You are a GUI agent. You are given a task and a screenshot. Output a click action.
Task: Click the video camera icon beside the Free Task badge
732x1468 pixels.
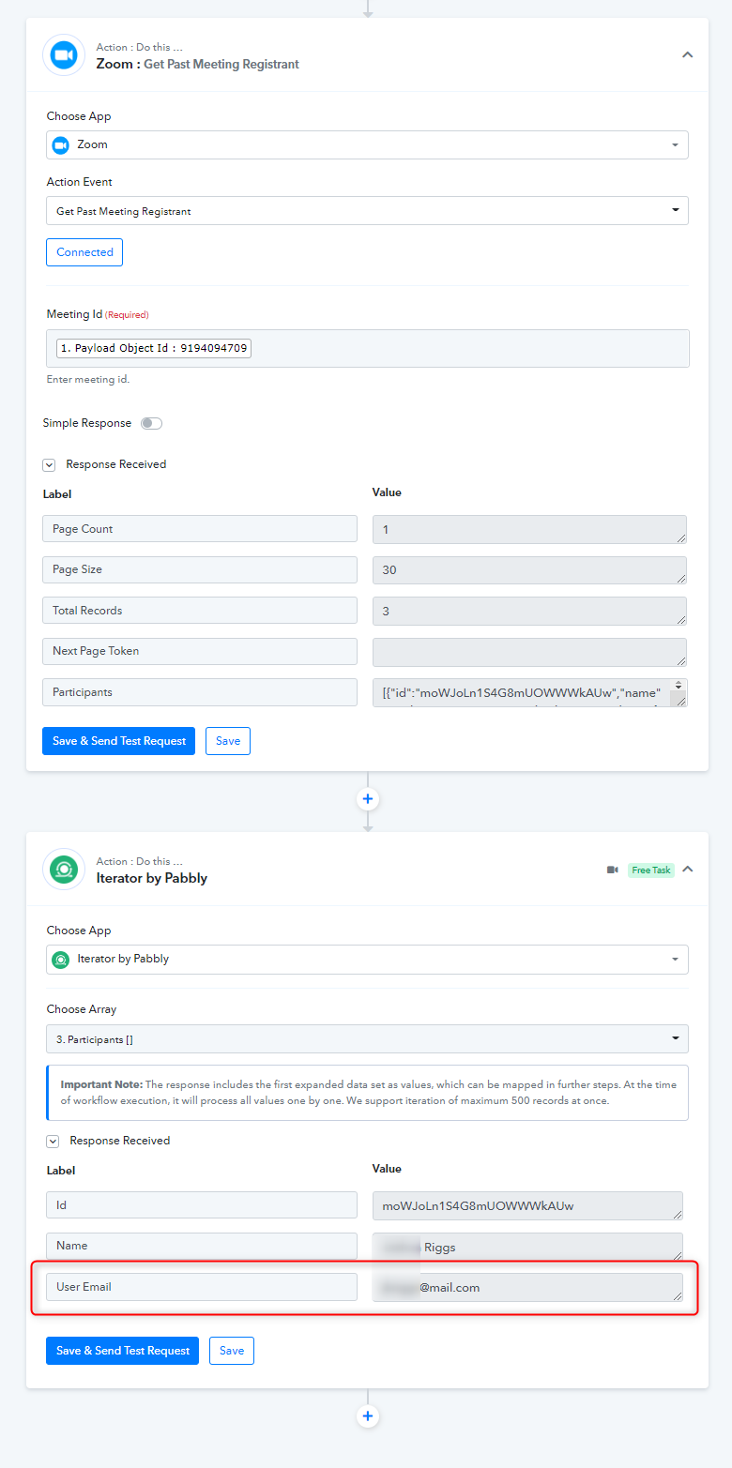613,870
